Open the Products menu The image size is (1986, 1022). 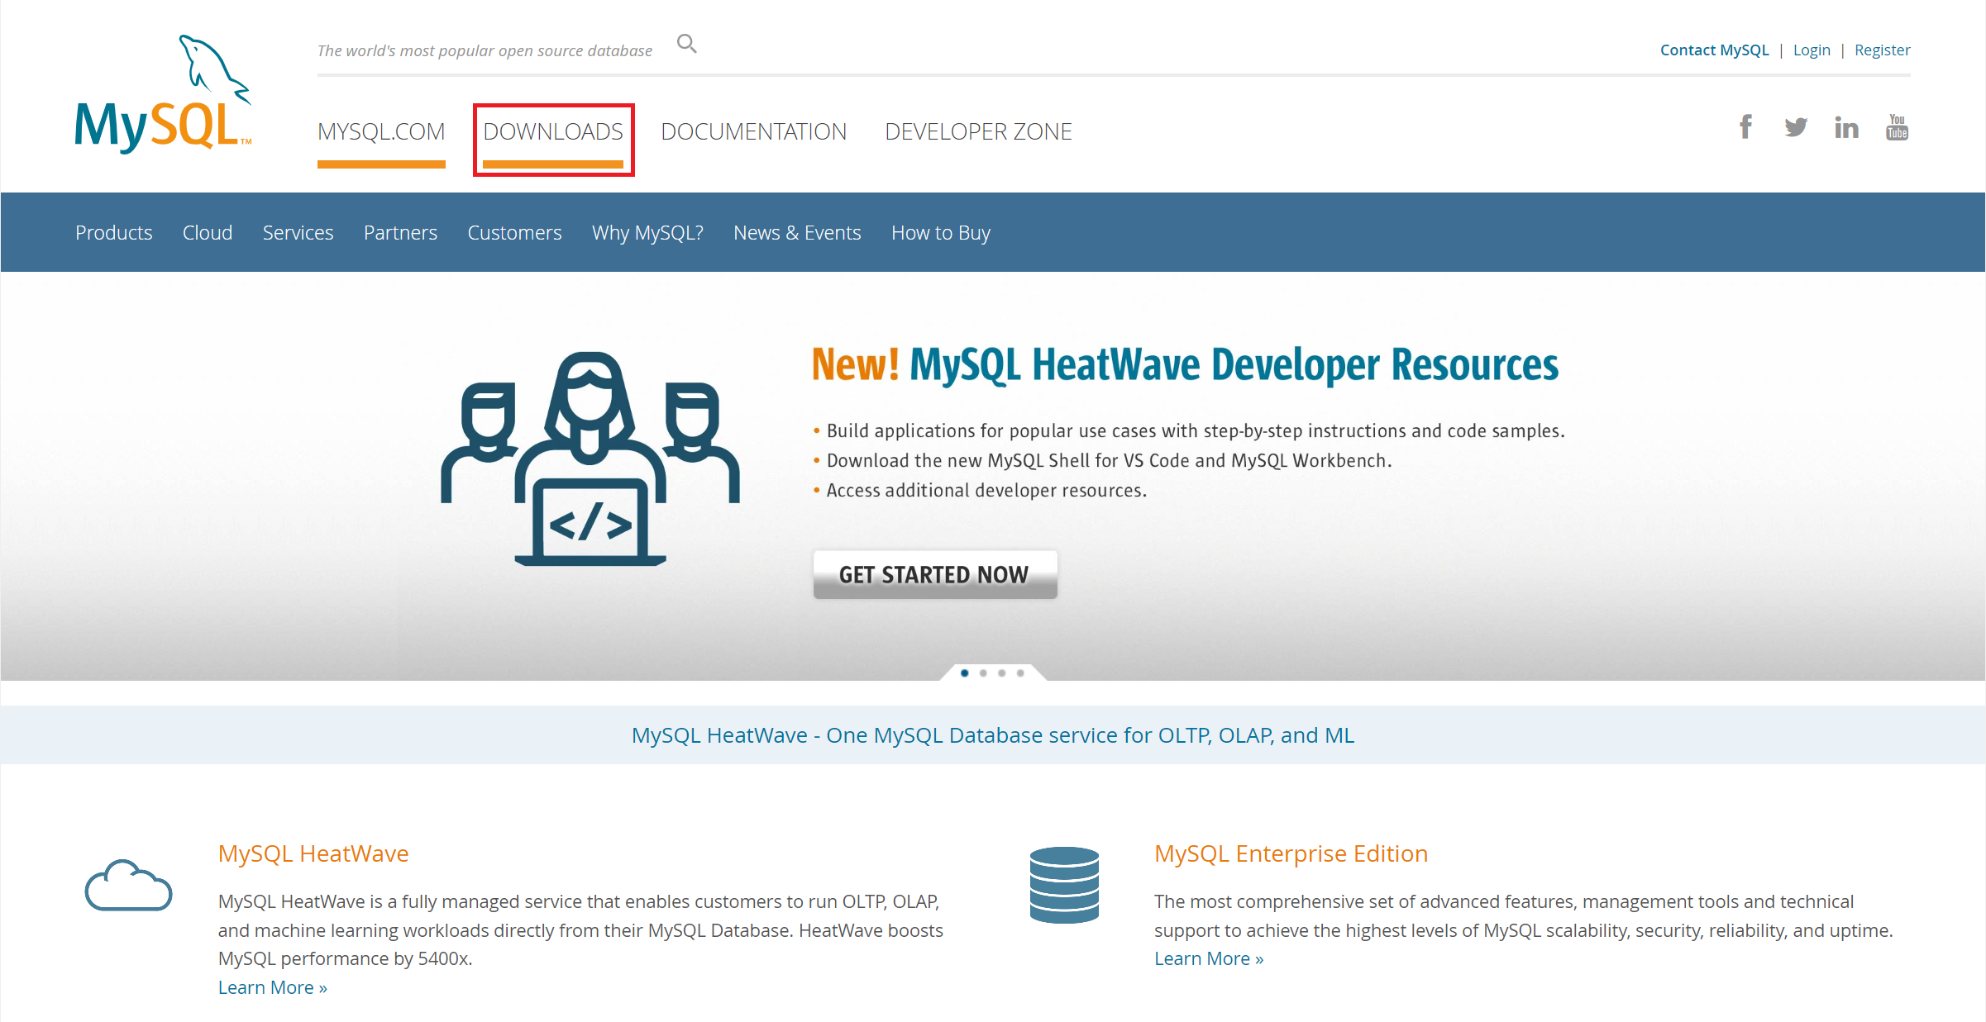114,233
